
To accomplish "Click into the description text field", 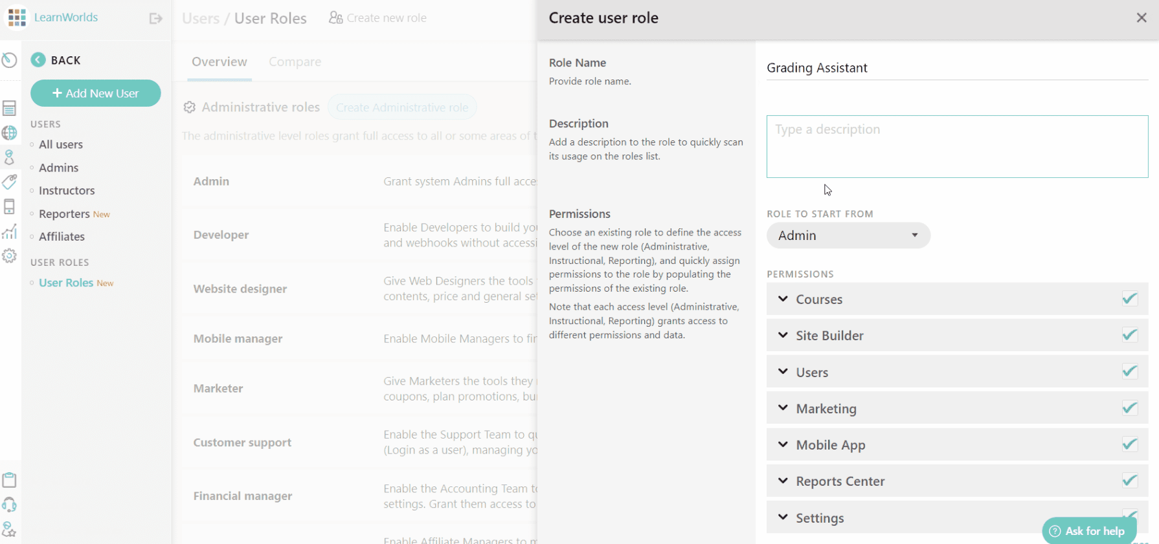I will 957,147.
